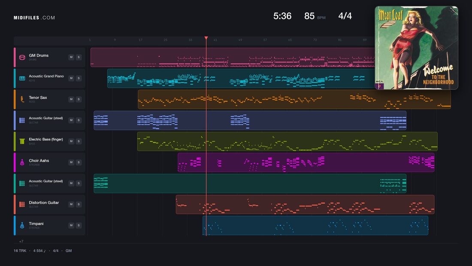The image size is (472, 266).
Task: Solo the Electric Bass (finger) track
Action: (79, 141)
